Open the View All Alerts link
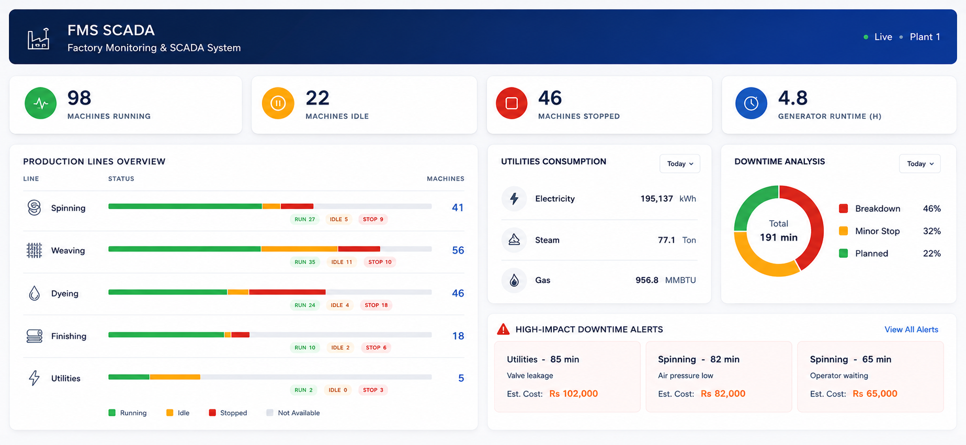 coord(911,329)
